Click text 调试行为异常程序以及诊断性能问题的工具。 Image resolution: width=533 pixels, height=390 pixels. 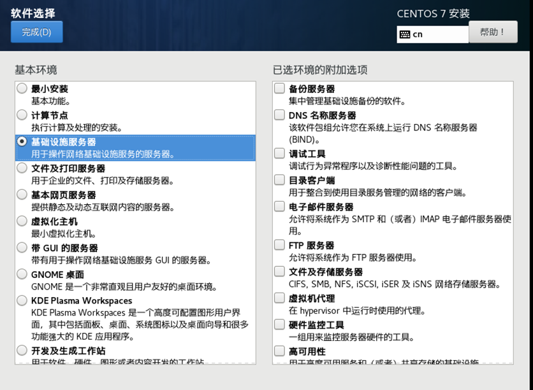click(x=373, y=166)
